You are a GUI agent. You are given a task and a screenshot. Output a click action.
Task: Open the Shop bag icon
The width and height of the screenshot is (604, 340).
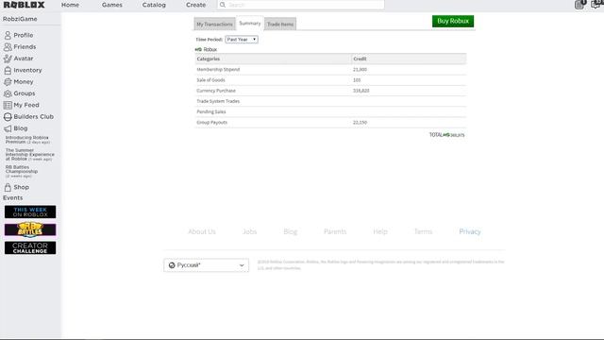(8, 187)
